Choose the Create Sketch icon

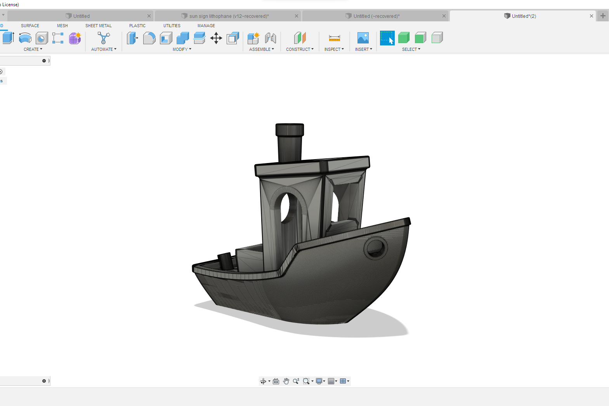pos(58,38)
